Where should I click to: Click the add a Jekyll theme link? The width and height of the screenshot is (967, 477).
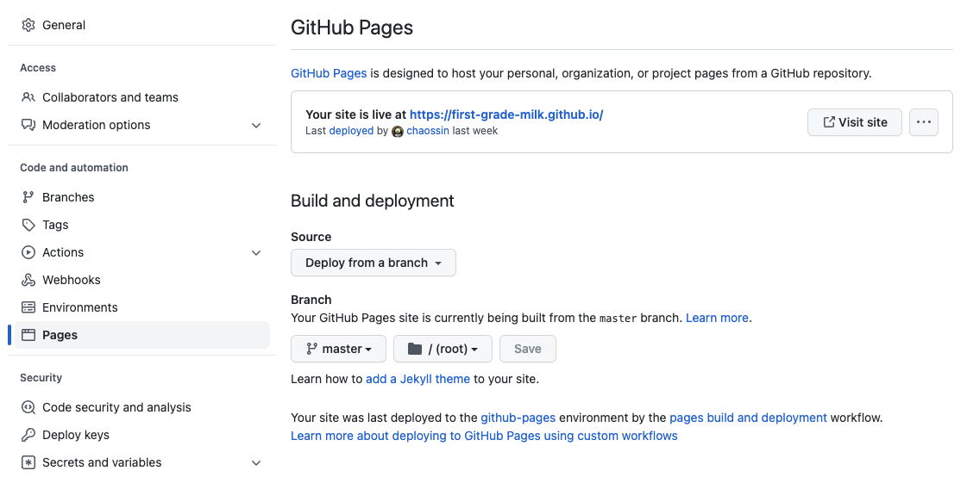point(418,379)
